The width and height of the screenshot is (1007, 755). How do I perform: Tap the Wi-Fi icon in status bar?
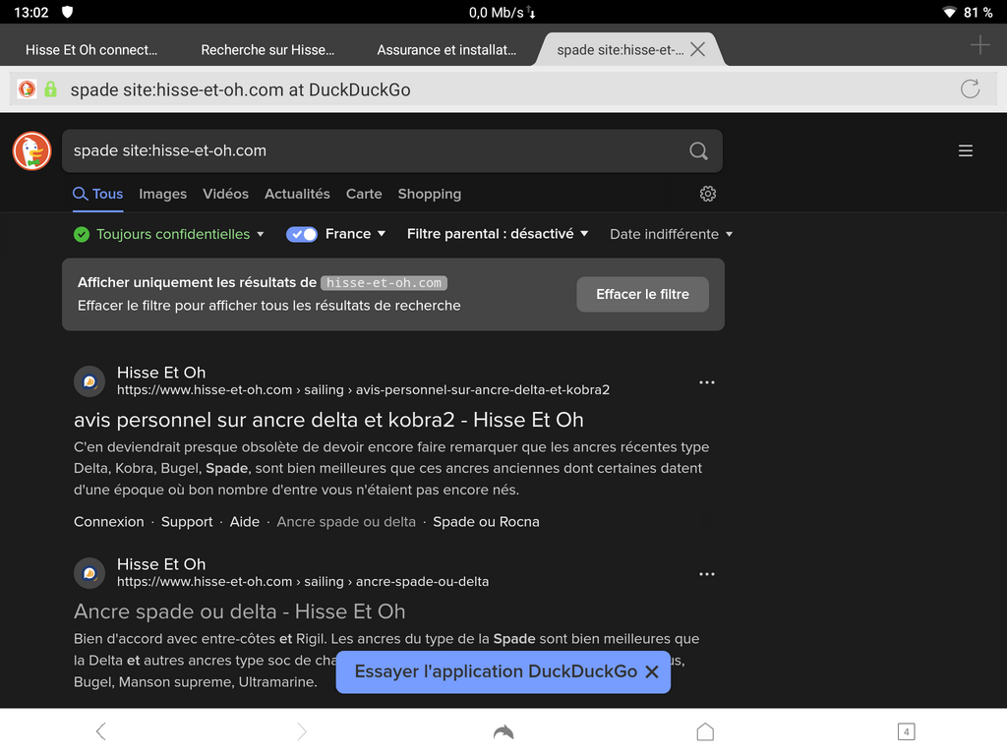click(x=949, y=12)
